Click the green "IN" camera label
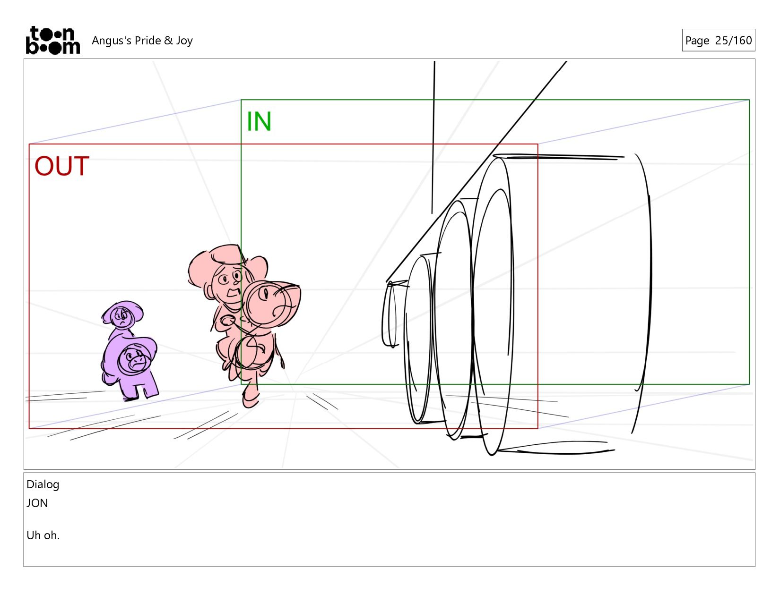This screenshot has width=780, height=602. (x=259, y=121)
